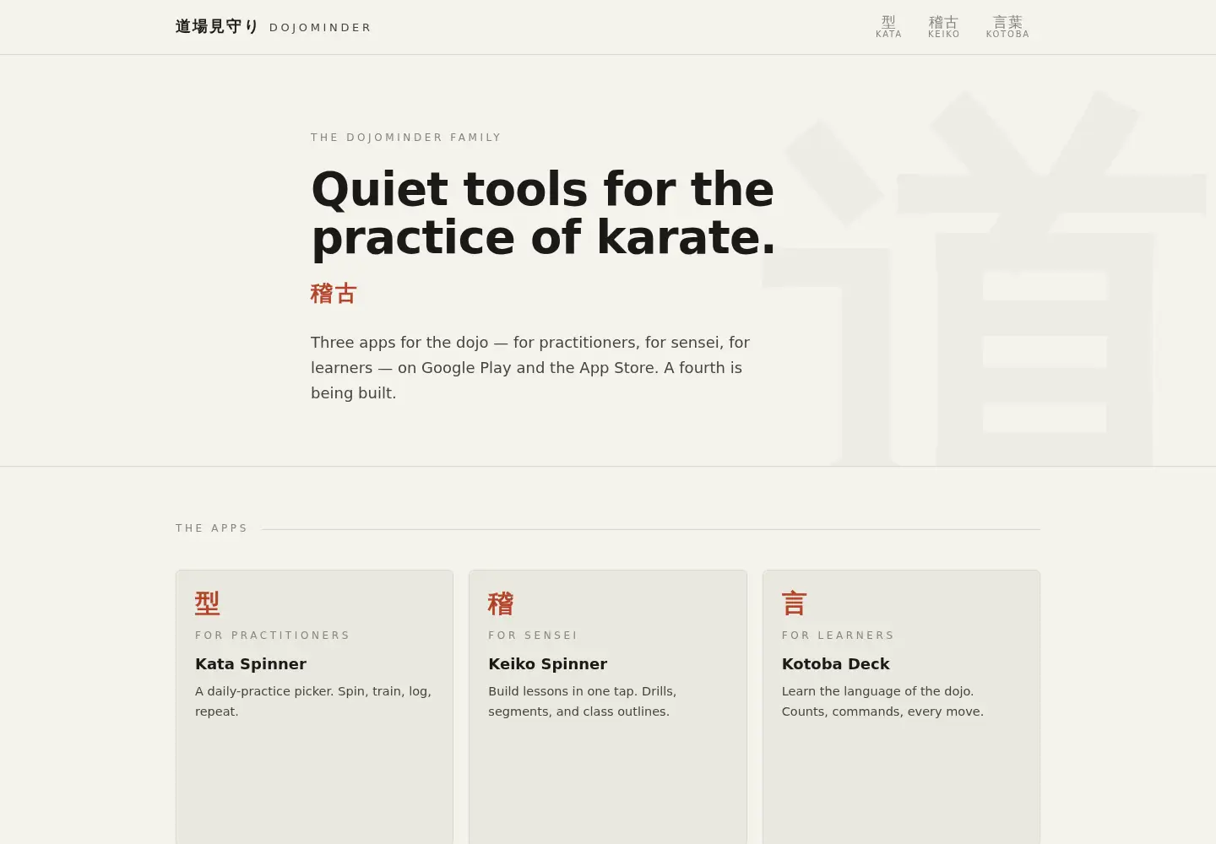Viewport: 1216px width, 844px height.
Task: Open the DojoMinder home logo link
Action: click(274, 27)
